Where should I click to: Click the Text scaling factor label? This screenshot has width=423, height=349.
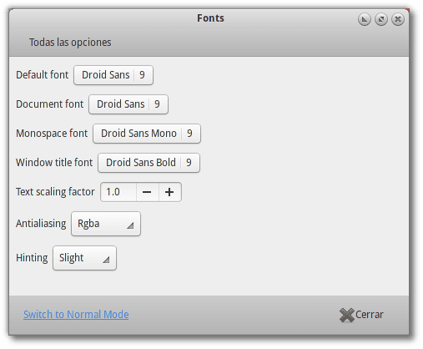55,192
